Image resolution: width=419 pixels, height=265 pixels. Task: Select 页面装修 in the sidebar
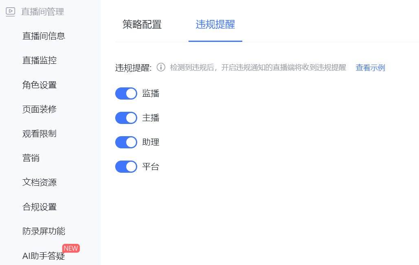point(39,109)
